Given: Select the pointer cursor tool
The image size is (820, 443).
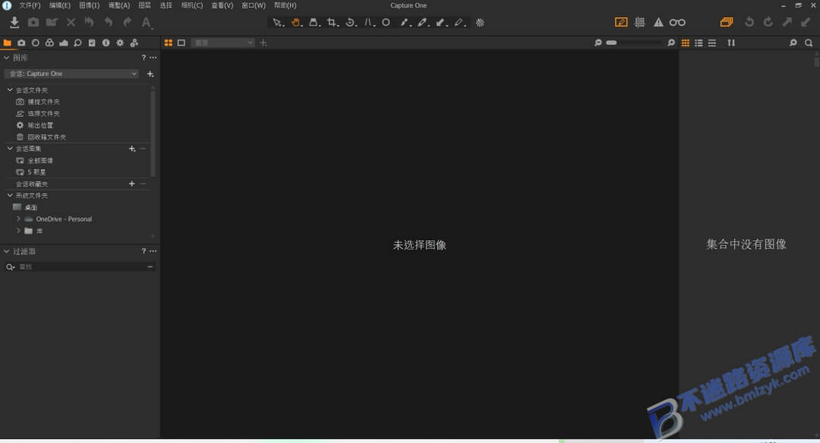Looking at the screenshot, I should pyautogui.click(x=278, y=23).
